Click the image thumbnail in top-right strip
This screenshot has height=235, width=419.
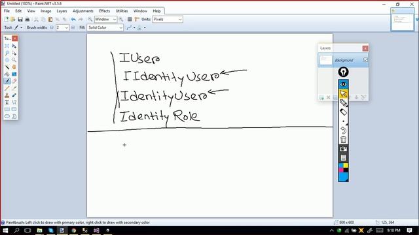tap(402, 22)
